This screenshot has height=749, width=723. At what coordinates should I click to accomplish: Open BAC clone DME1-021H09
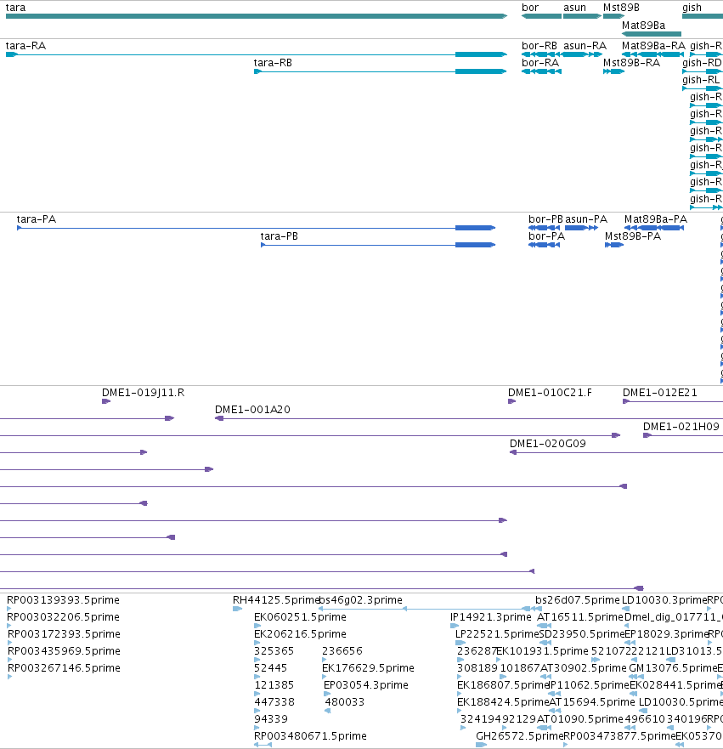[683, 435]
